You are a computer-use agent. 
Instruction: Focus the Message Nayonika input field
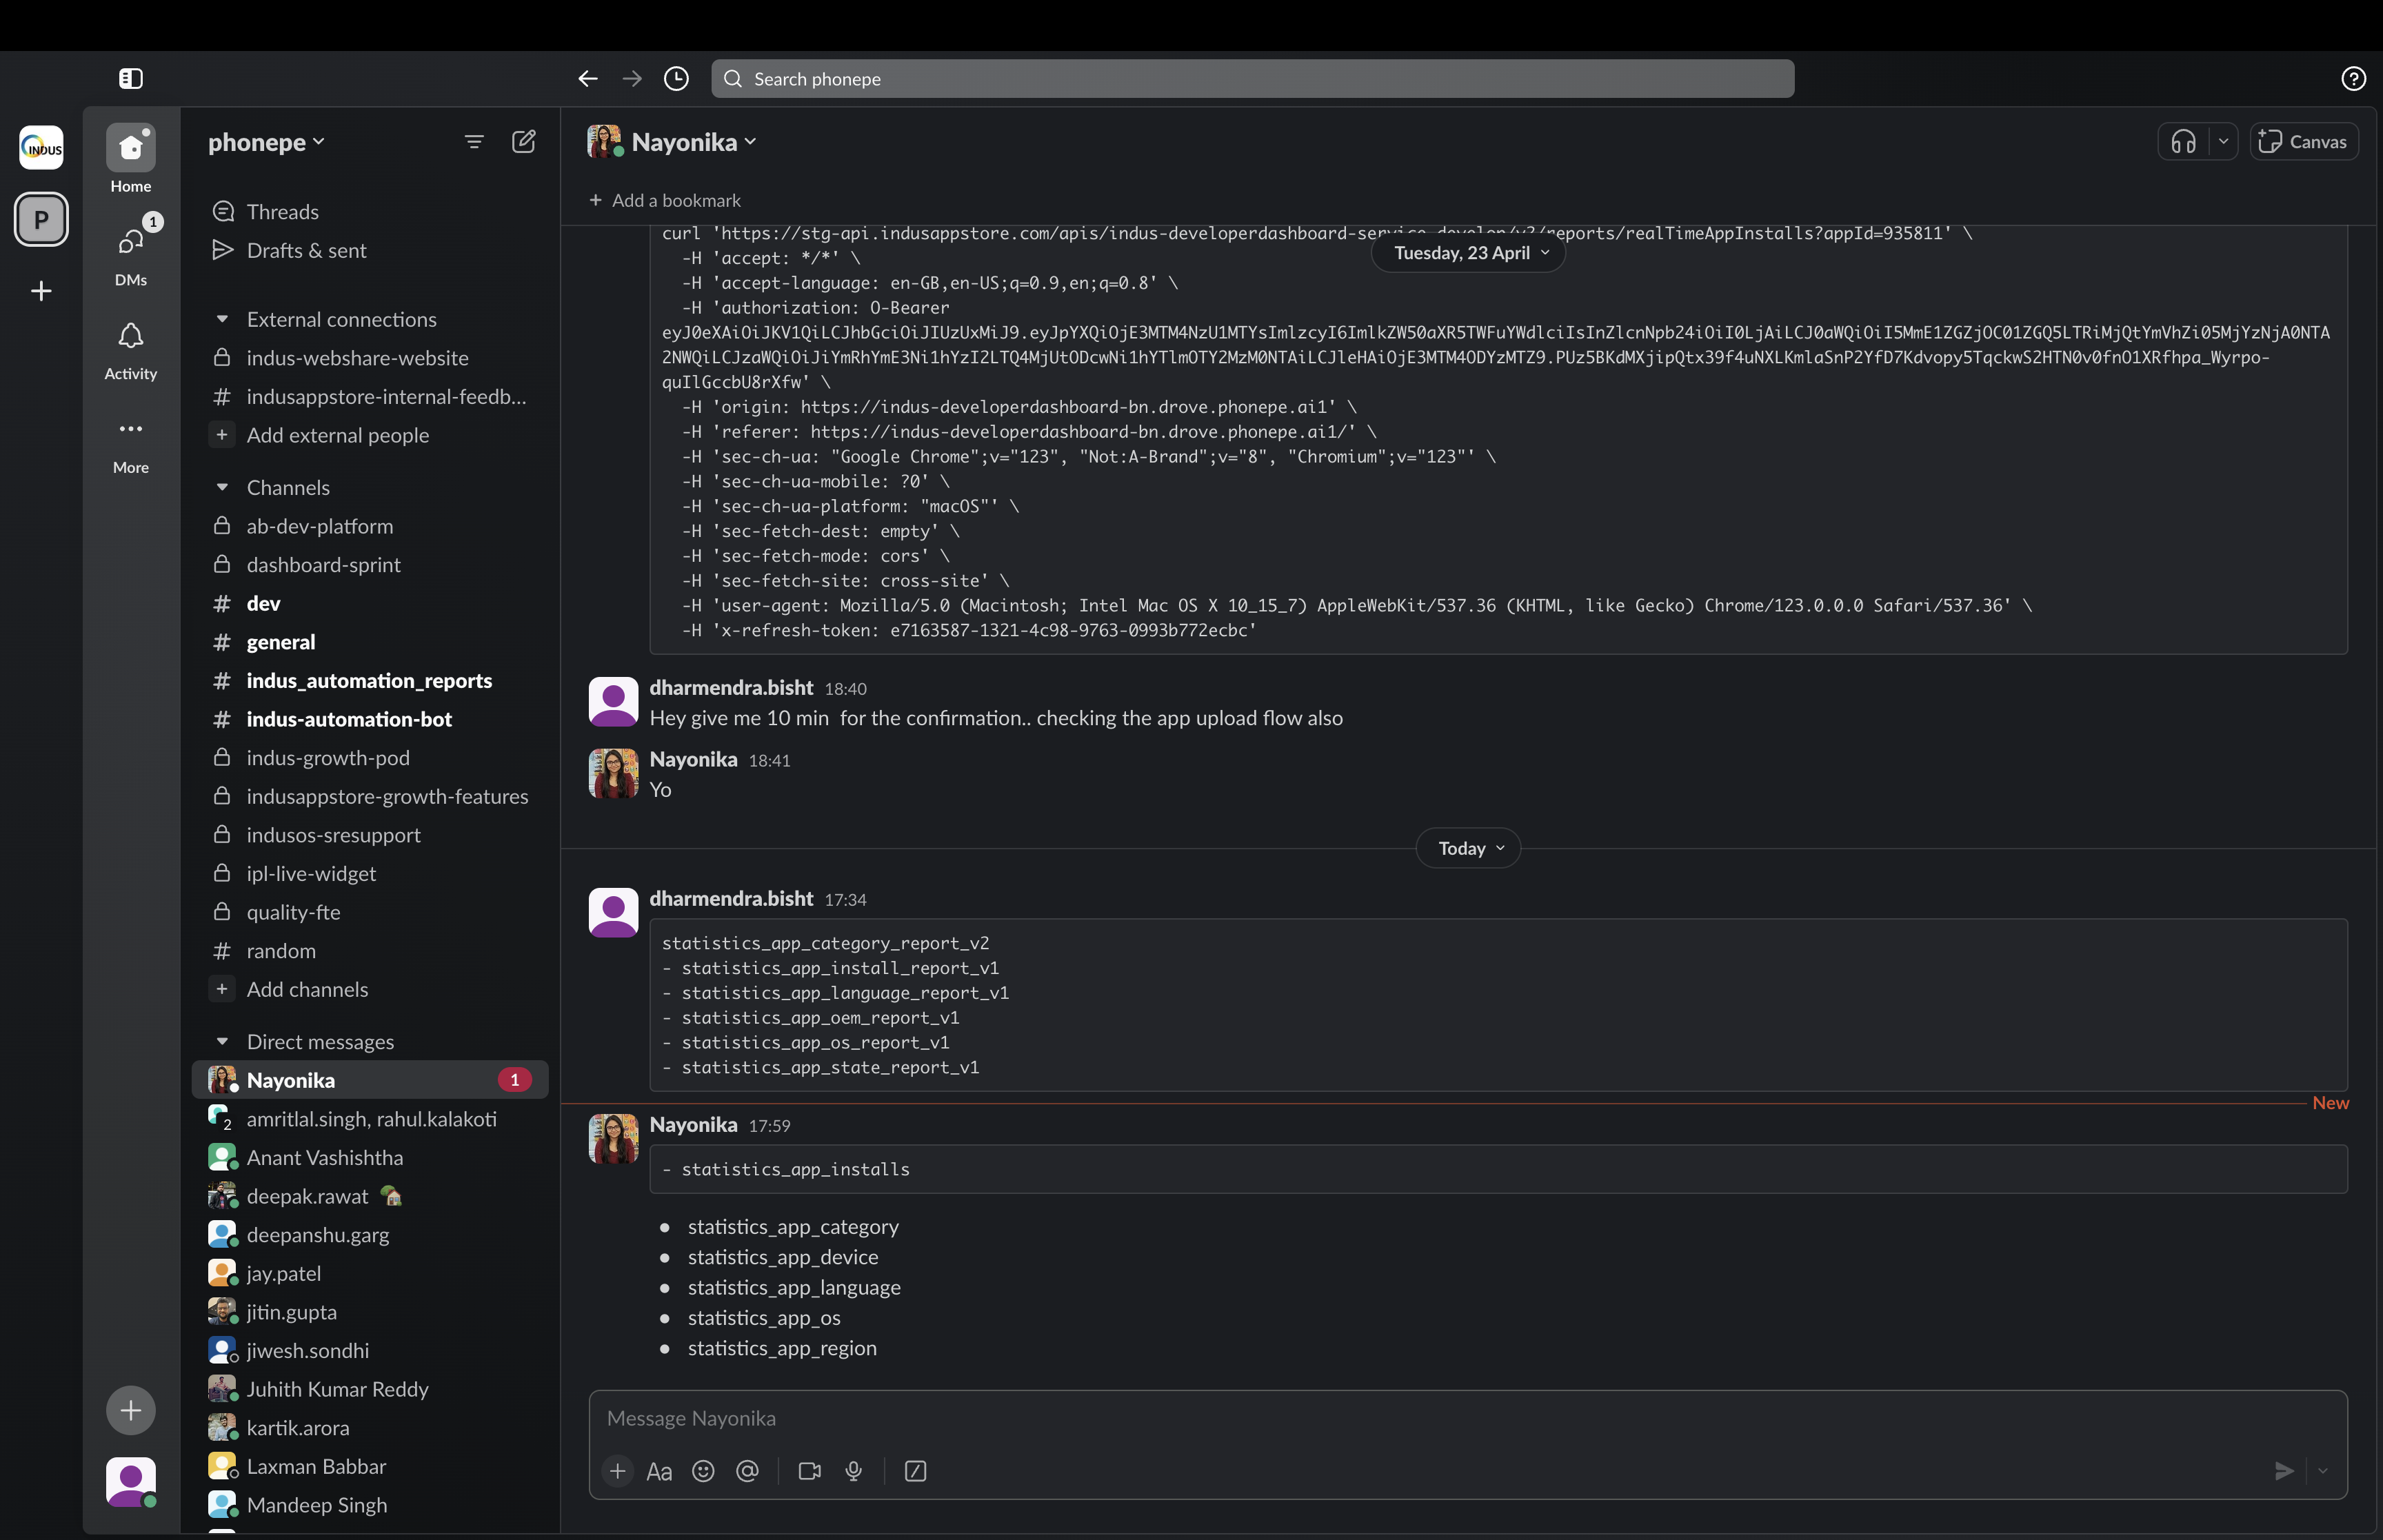coord(1467,1418)
